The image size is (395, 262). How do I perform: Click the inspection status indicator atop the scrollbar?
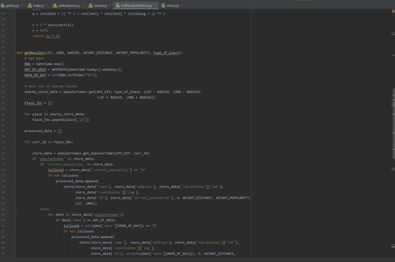coord(393,11)
